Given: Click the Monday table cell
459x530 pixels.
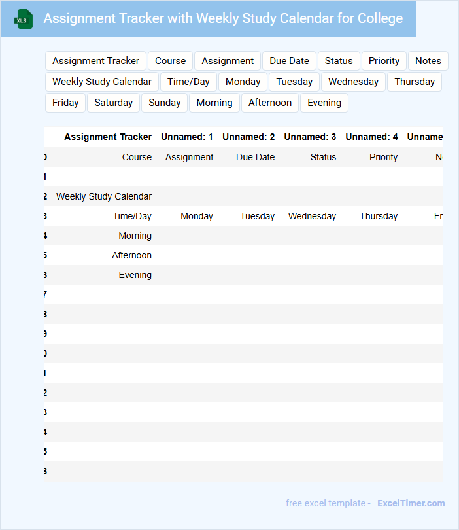Looking at the screenshot, I should 197,216.
